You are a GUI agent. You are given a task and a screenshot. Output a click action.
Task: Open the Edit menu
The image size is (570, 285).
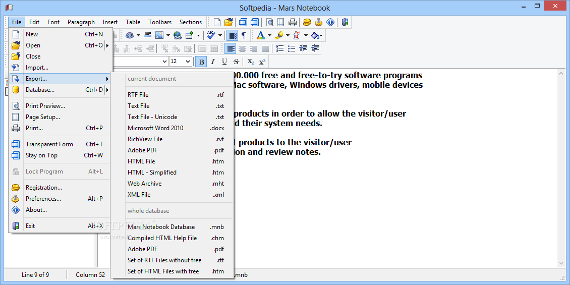(34, 22)
